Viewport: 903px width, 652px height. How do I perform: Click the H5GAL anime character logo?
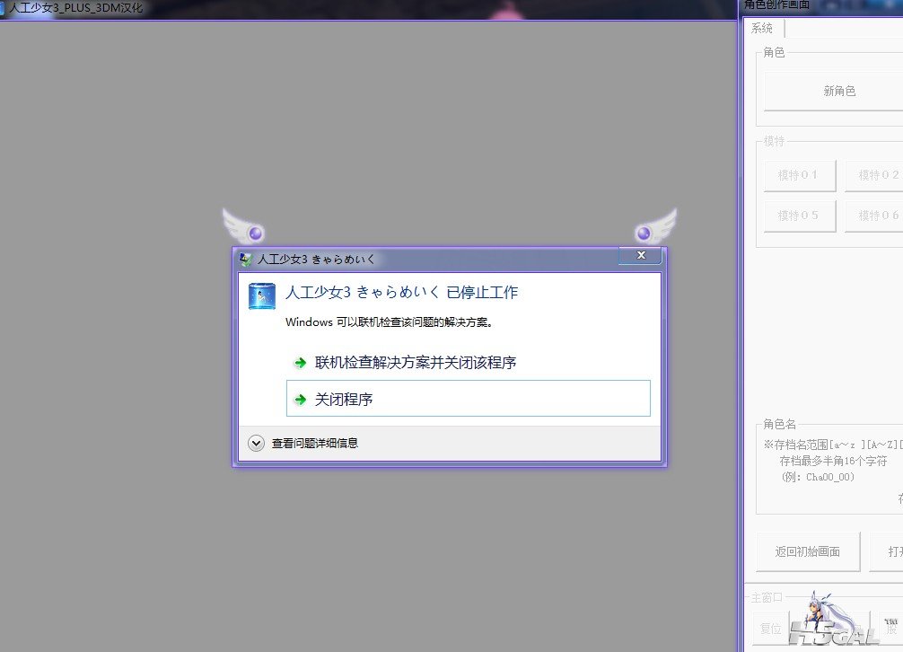click(x=820, y=621)
